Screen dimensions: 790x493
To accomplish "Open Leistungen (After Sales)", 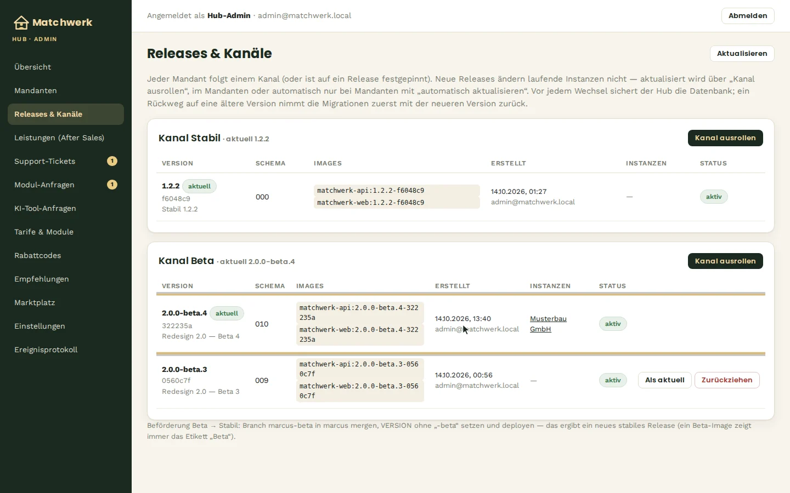I will [66, 137].
